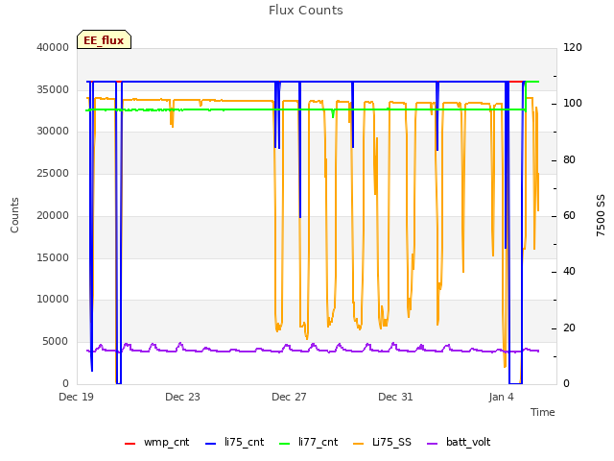Click the red wmp_cnt legend swatch
The height and width of the screenshot is (461, 614).
coord(130,444)
